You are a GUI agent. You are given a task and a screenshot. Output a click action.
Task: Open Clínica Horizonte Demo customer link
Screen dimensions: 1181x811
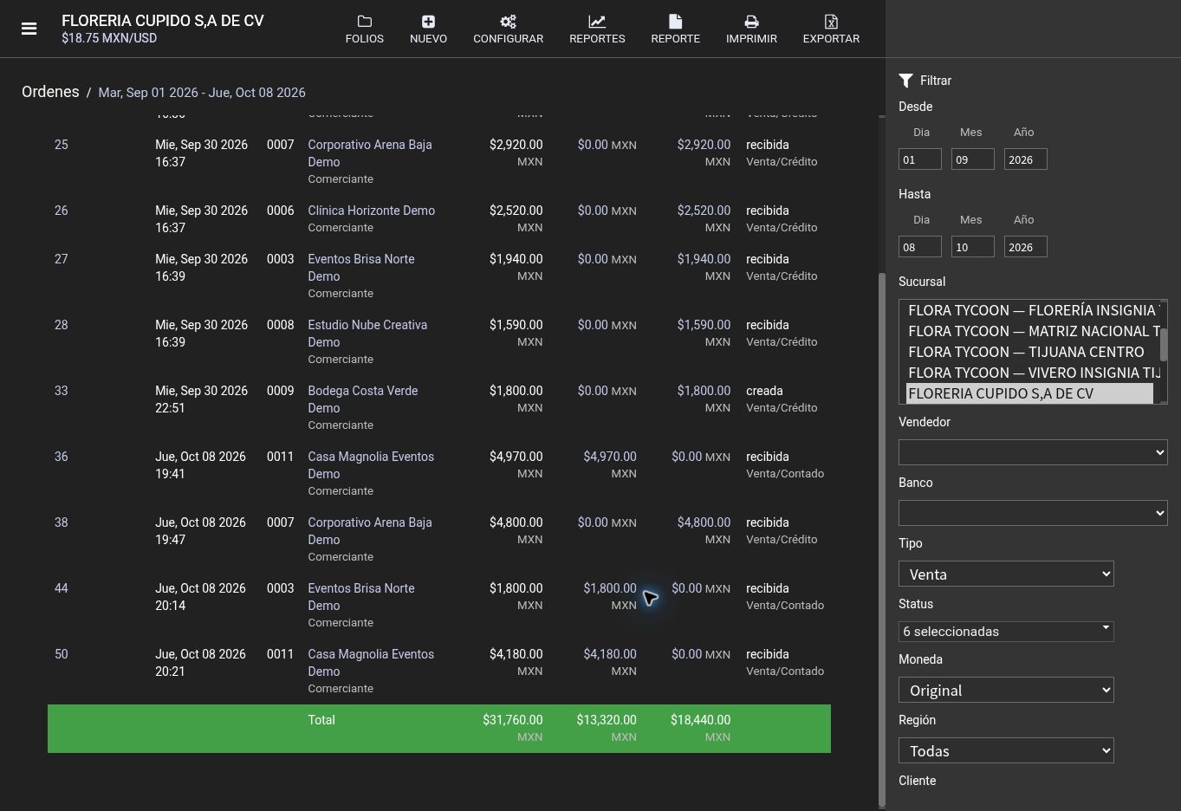(x=371, y=211)
